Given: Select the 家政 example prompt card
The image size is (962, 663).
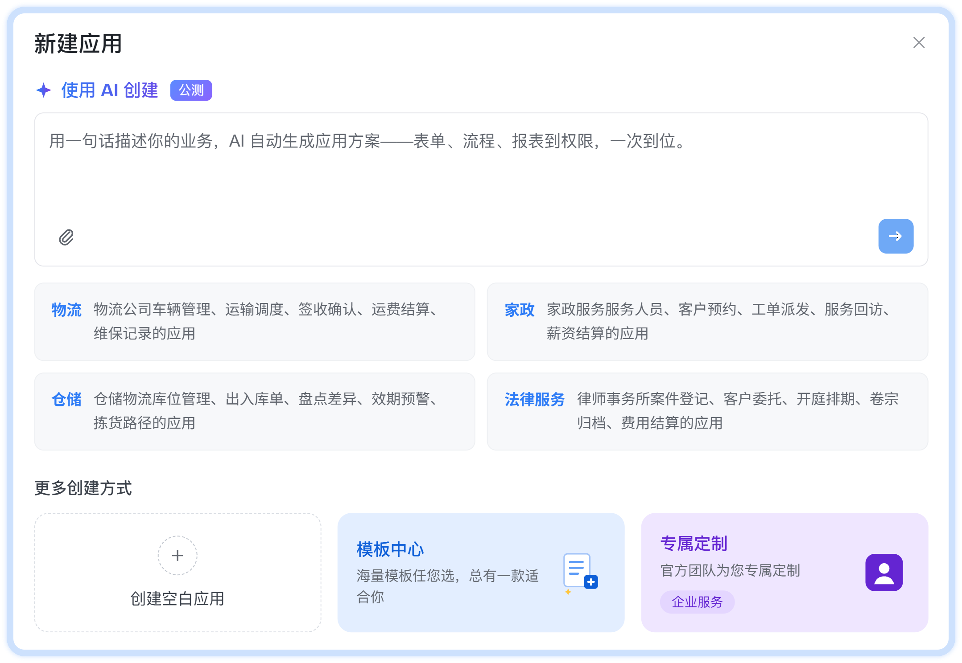Looking at the screenshot, I should coord(707,322).
